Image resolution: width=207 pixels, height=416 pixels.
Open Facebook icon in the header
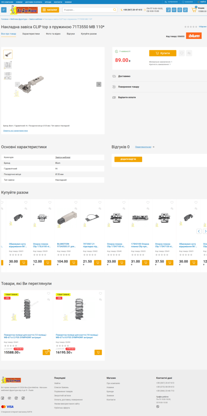pos(168,10)
